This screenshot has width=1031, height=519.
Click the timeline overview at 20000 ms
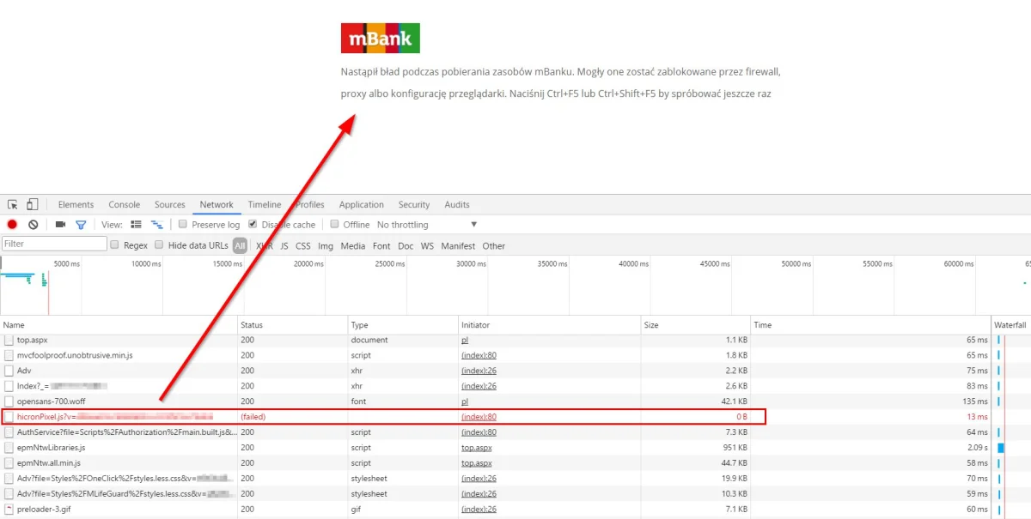pos(309,287)
